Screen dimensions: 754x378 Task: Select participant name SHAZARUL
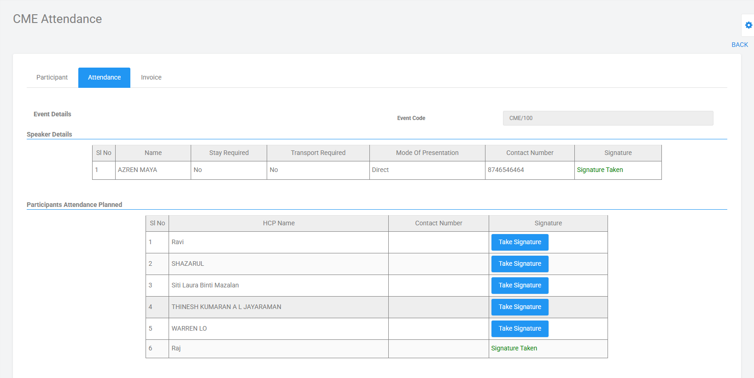click(187, 263)
